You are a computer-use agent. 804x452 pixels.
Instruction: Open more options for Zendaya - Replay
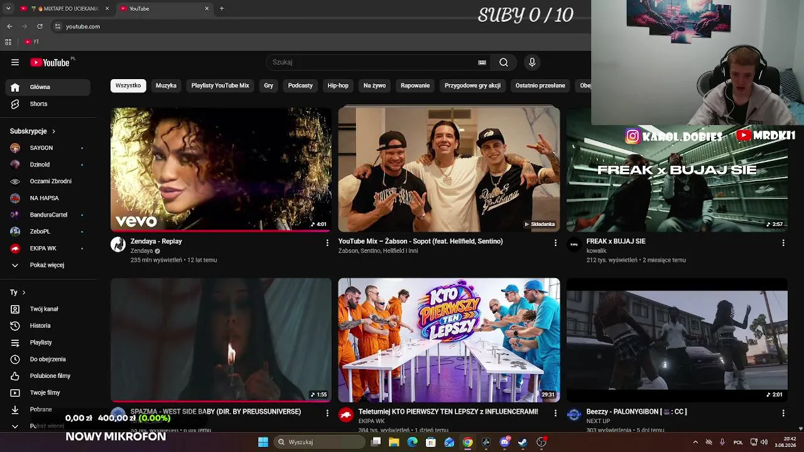[327, 242]
